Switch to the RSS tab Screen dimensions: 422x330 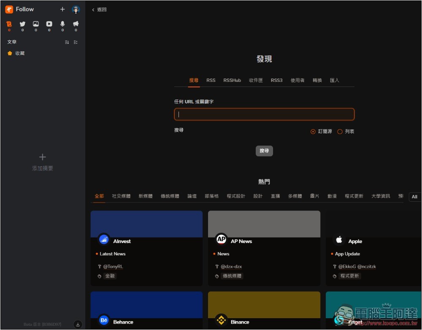tap(211, 80)
